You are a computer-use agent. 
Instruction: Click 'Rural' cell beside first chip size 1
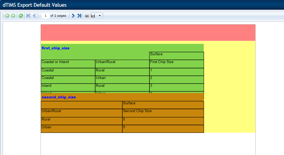pos(122,72)
